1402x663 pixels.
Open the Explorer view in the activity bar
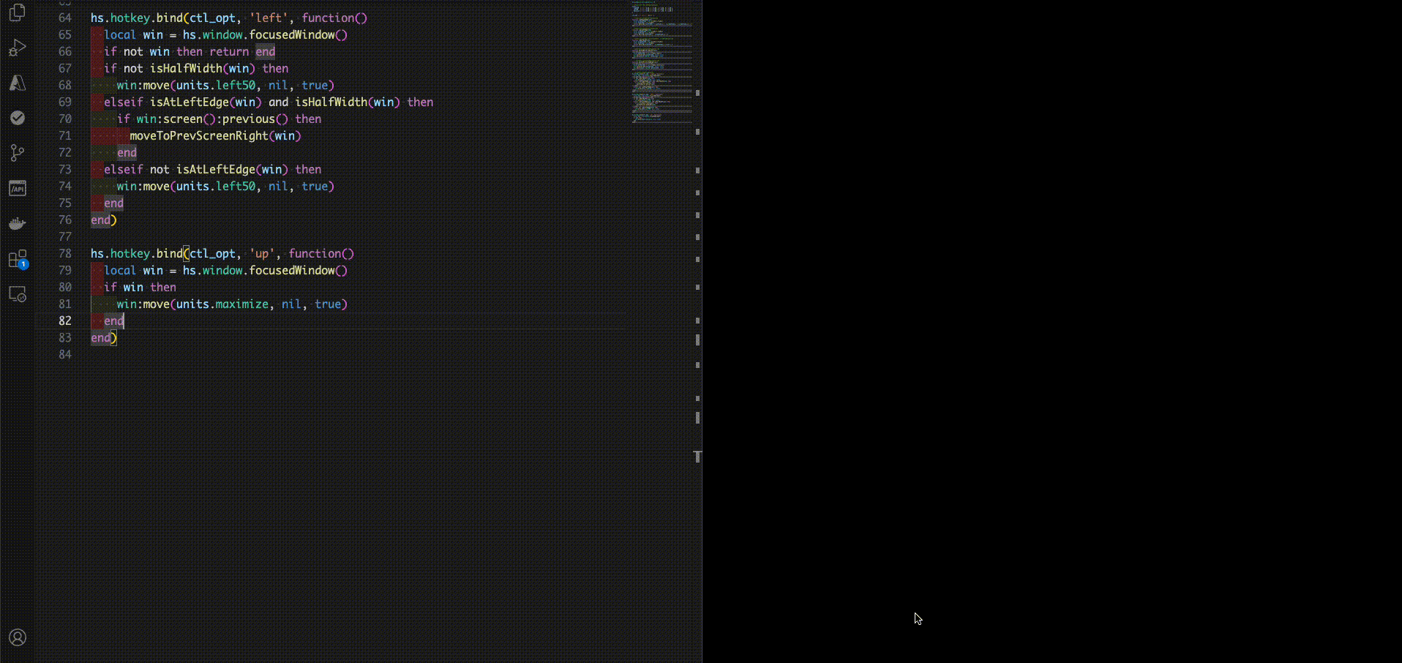[18, 12]
